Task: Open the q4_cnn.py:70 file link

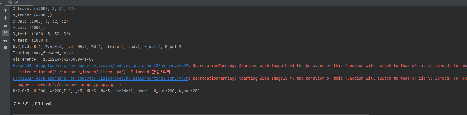Action: coord(100,78)
